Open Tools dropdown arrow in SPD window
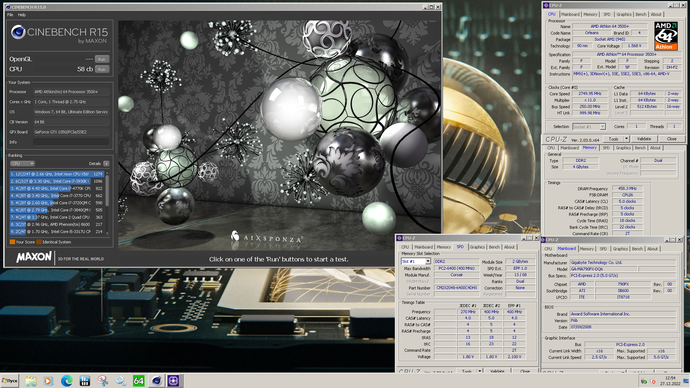 pyautogui.click(x=479, y=371)
